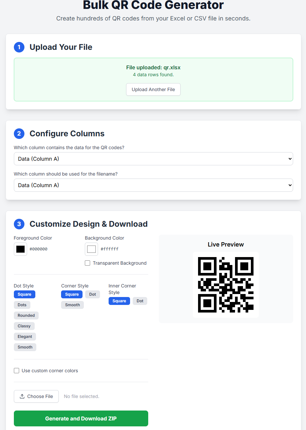Select Square inner corner style
Screen dimensions: 306x430
tap(119, 301)
